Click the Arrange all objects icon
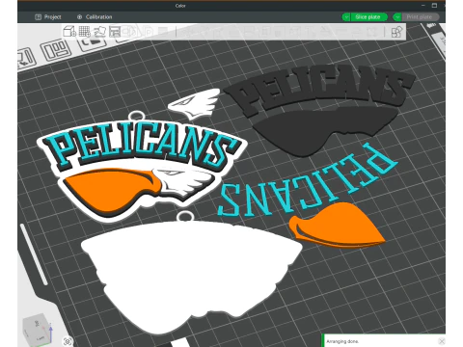 [115, 32]
